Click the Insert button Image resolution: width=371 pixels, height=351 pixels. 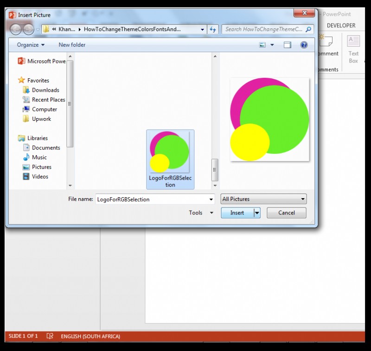[x=238, y=213]
